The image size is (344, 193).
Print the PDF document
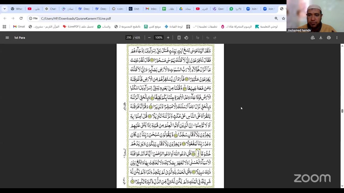pos(329,38)
